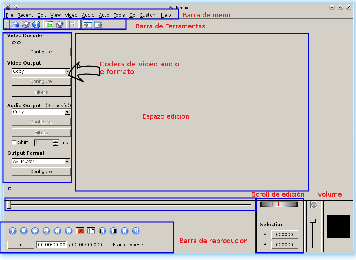356x260 pixels.
Task: Click the Save toolbar icon
Action: pos(26,25)
